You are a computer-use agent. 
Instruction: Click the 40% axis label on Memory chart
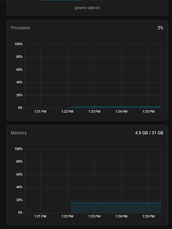pyautogui.click(x=19, y=187)
